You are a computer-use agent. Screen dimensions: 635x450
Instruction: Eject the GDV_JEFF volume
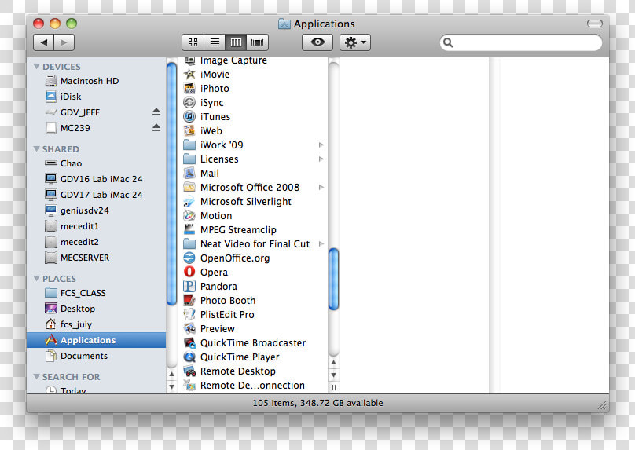[x=156, y=112]
